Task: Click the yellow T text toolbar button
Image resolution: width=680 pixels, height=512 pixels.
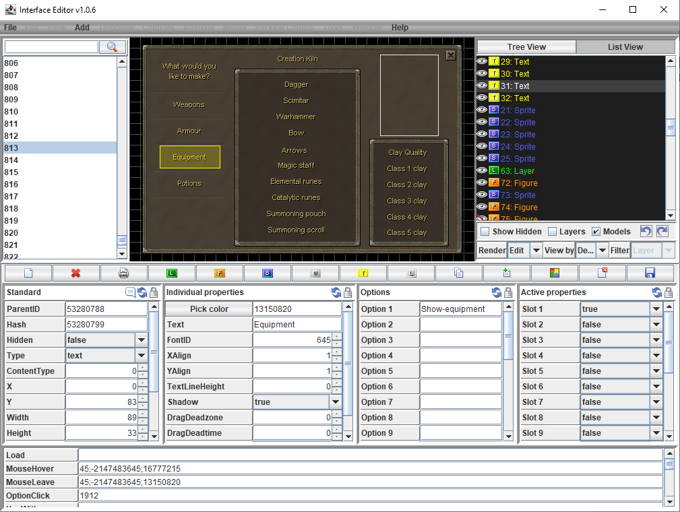Action: pyautogui.click(x=363, y=273)
